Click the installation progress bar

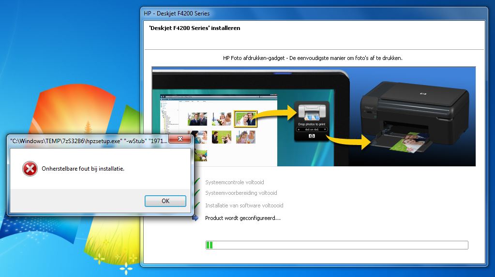[x=337, y=245]
